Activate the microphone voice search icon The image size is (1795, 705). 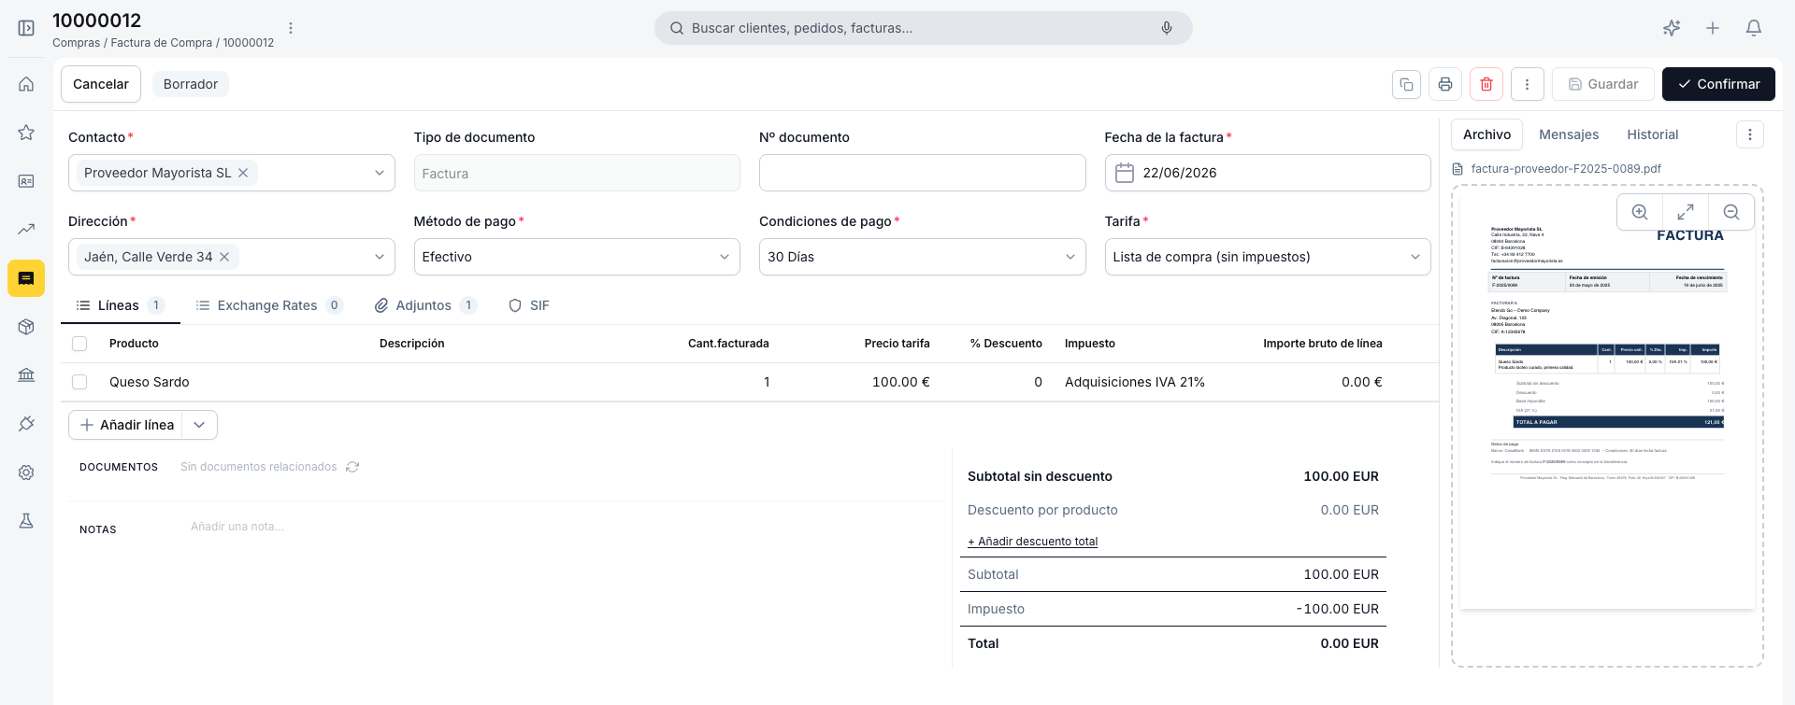coord(1167,28)
